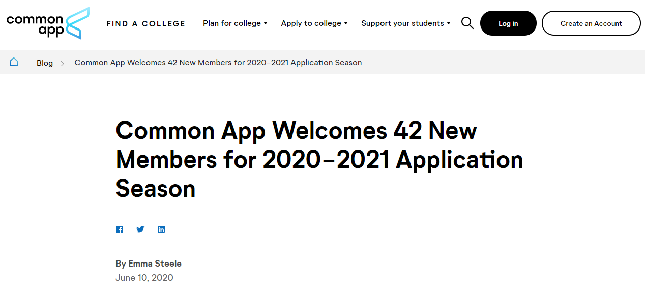645x292 pixels.
Task: Share the article on Twitter
Action: (140, 229)
